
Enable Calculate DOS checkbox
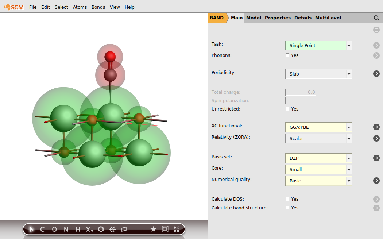[287, 199]
